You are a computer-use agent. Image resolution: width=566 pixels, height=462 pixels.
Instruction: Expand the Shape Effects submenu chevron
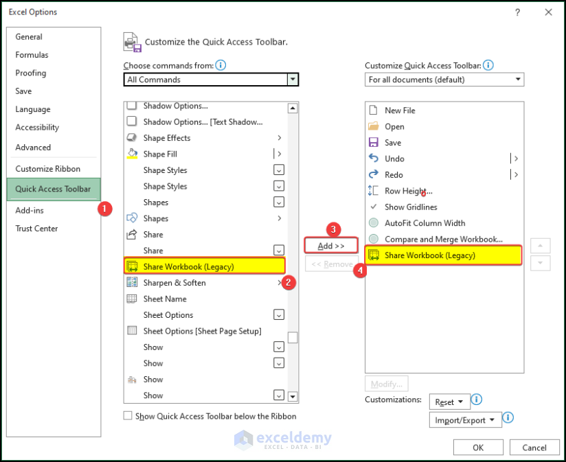pyautogui.click(x=280, y=138)
